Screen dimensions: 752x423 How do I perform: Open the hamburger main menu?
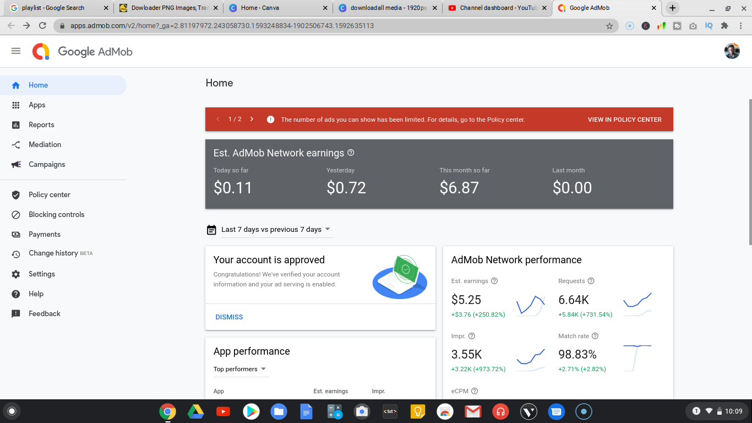(x=16, y=51)
